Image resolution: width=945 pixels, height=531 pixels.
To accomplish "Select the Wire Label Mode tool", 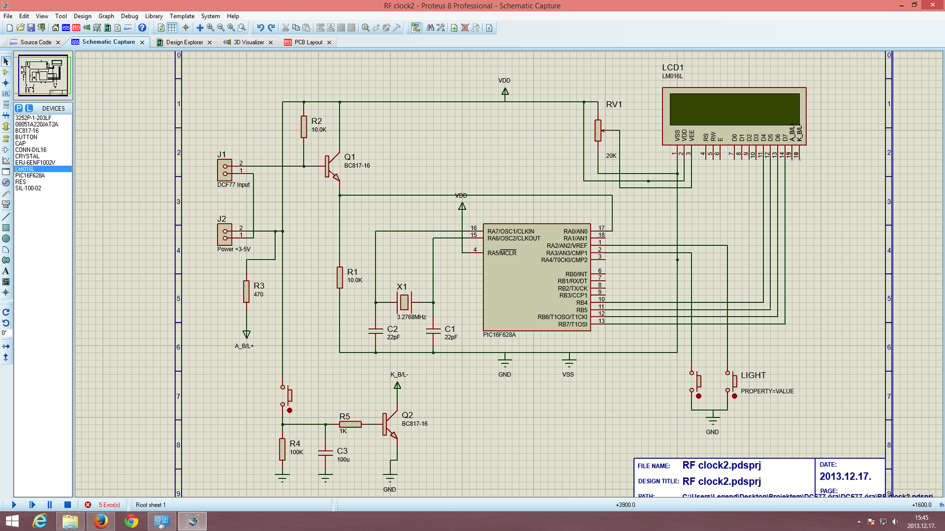I will (x=6, y=94).
